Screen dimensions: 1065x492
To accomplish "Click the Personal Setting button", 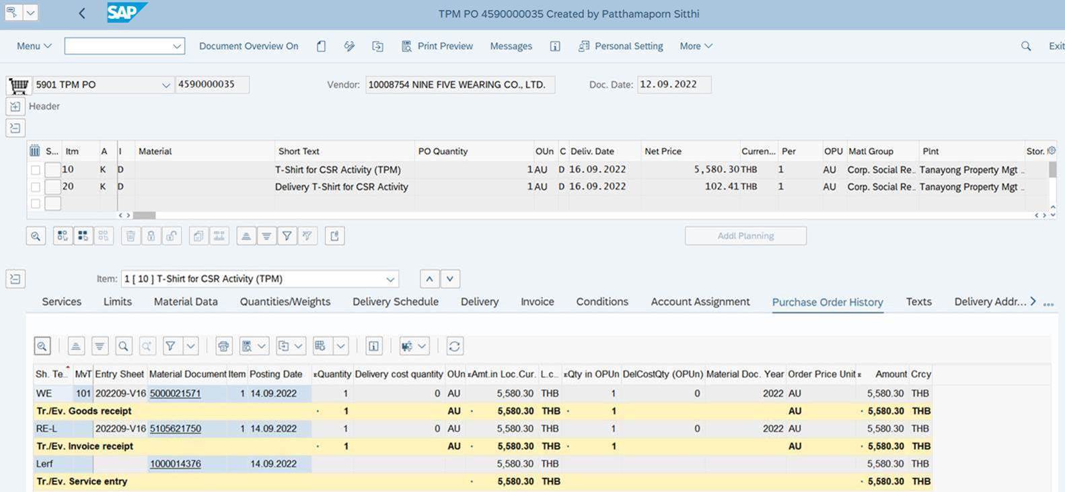I will (621, 46).
